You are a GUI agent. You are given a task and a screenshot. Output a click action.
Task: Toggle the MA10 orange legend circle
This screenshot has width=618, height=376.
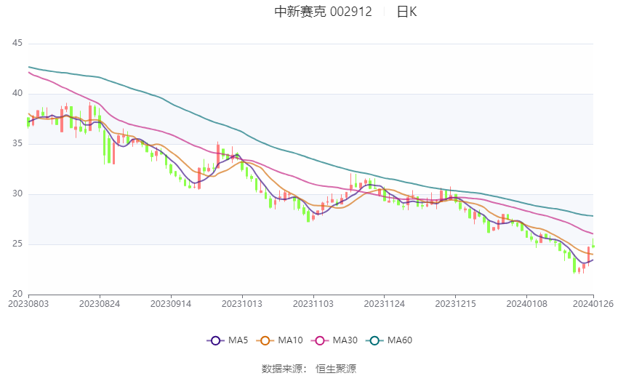click(x=265, y=340)
